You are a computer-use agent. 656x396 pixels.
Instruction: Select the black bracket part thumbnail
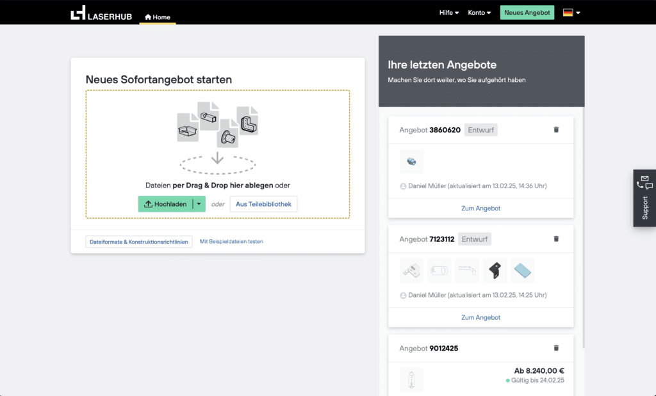495,271
